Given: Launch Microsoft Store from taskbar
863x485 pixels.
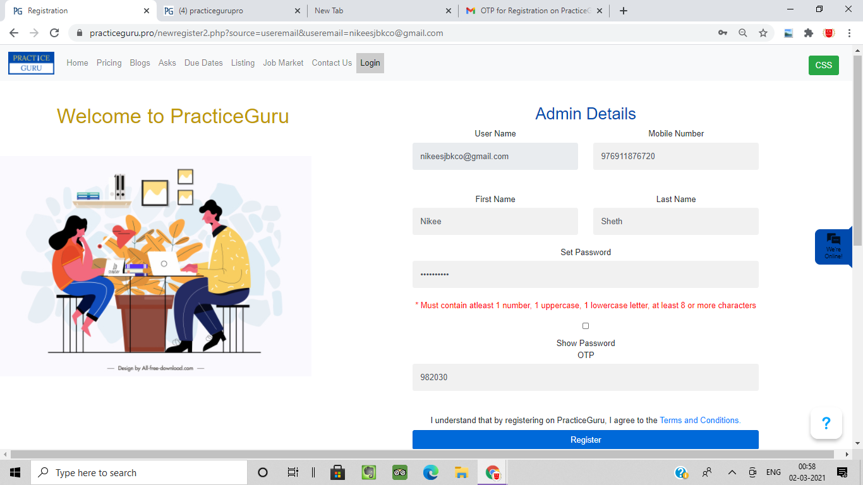Looking at the screenshot, I should coord(338,472).
